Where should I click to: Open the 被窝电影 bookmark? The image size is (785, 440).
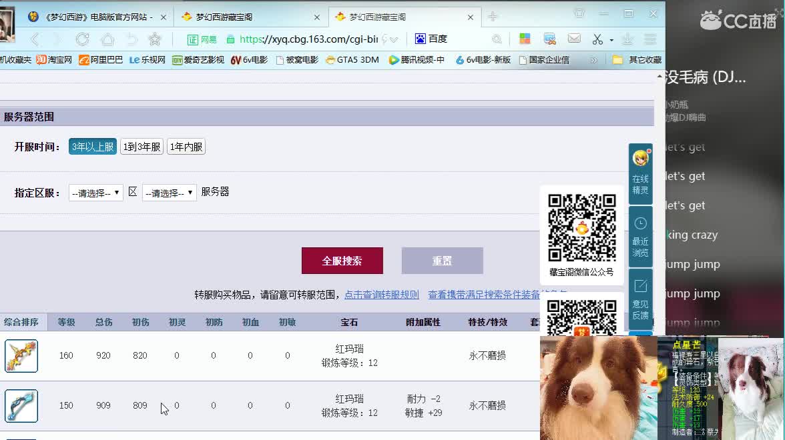297,60
